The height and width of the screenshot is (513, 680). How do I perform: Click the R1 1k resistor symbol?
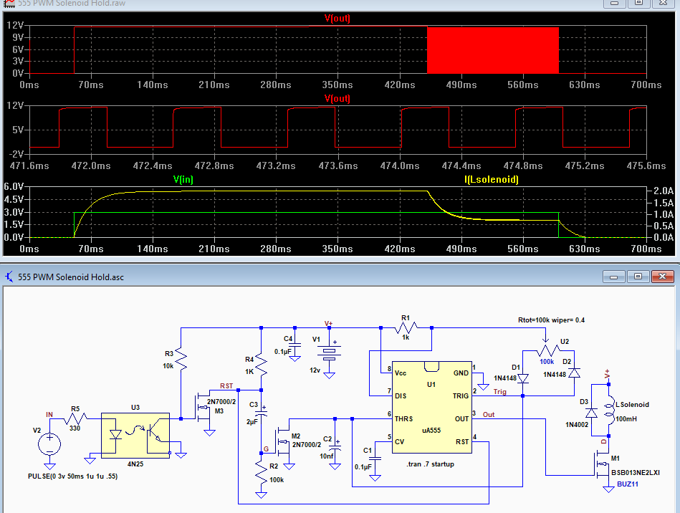pos(406,328)
